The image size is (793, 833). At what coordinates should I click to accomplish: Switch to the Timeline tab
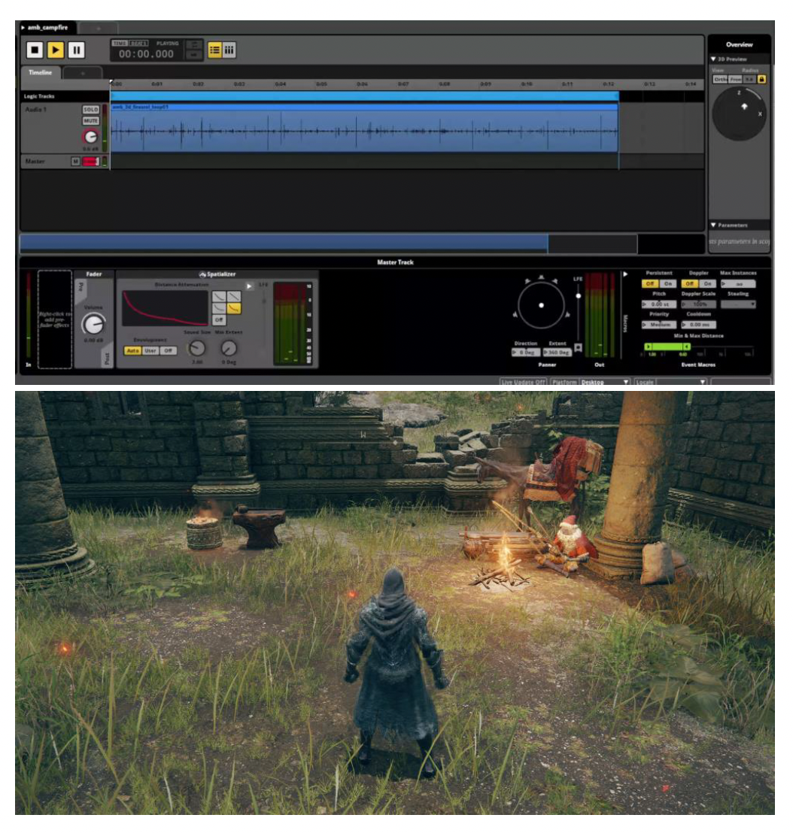coord(41,73)
